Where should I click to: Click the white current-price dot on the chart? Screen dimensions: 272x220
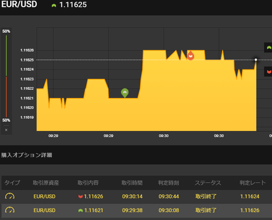click(256, 60)
